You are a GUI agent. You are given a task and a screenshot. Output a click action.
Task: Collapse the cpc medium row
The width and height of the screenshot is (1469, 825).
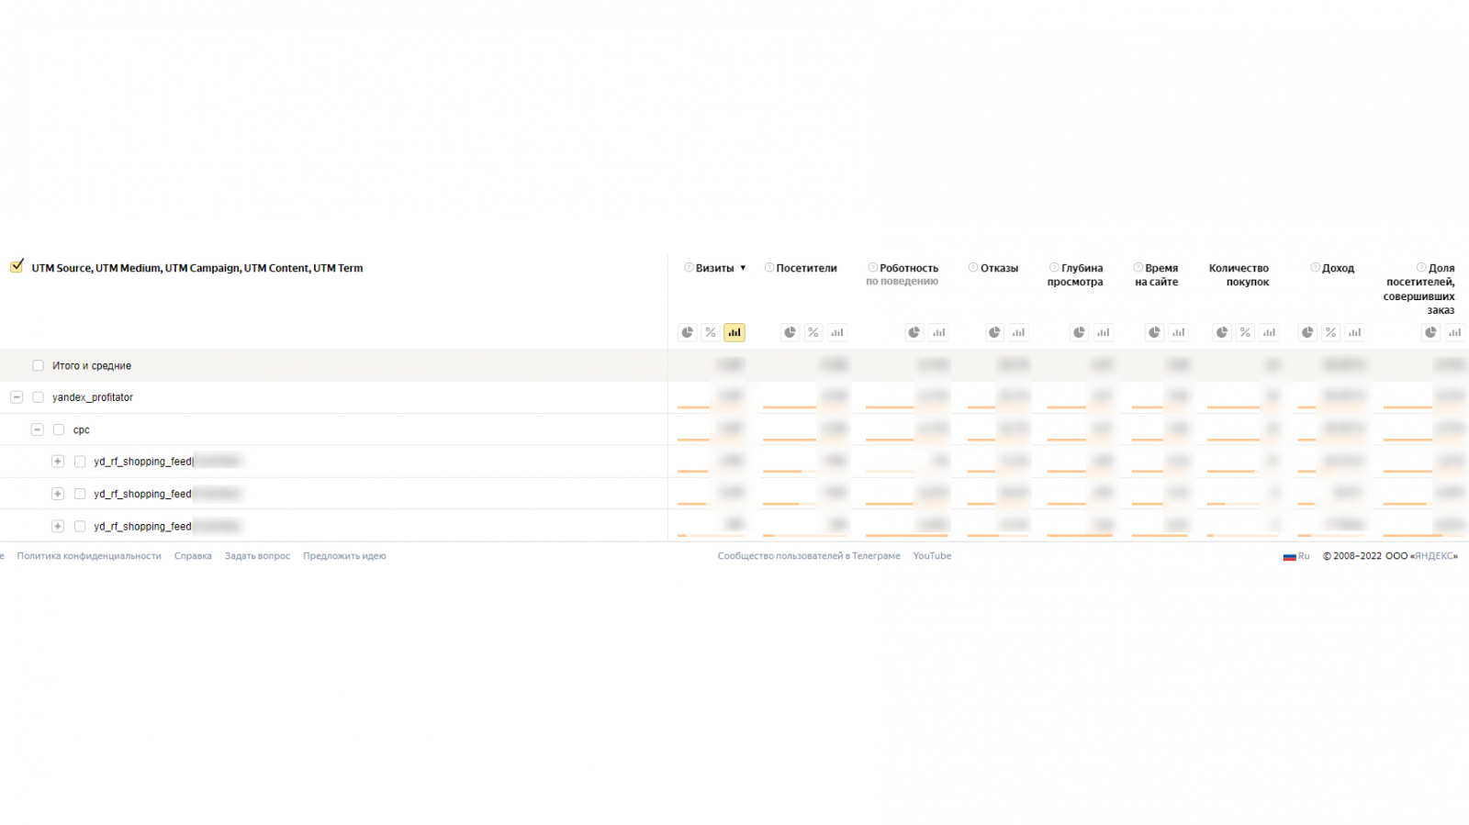[x=37, y=429]
